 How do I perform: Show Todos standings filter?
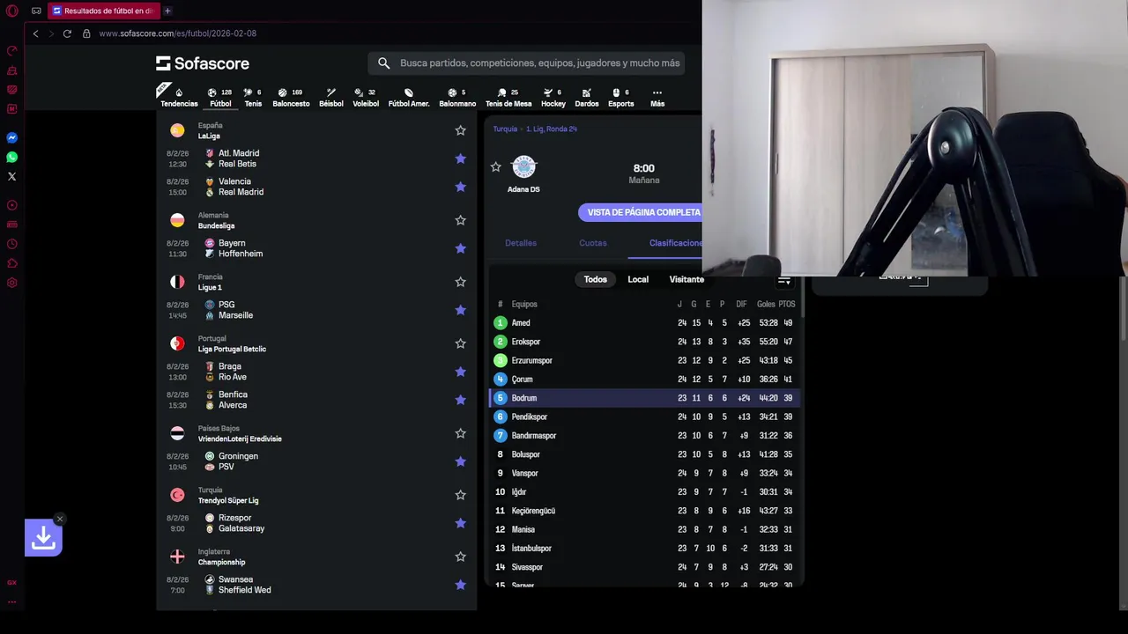(596, 279)
